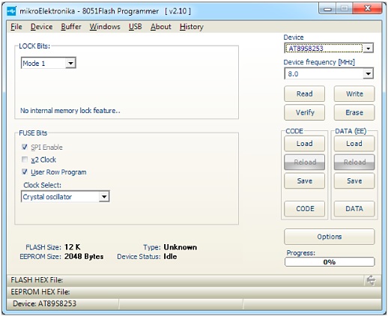This screenshot has height=316, width=388.
Task: Click the 'Device: AT89S8253' status bar entry
Action: 62,304
